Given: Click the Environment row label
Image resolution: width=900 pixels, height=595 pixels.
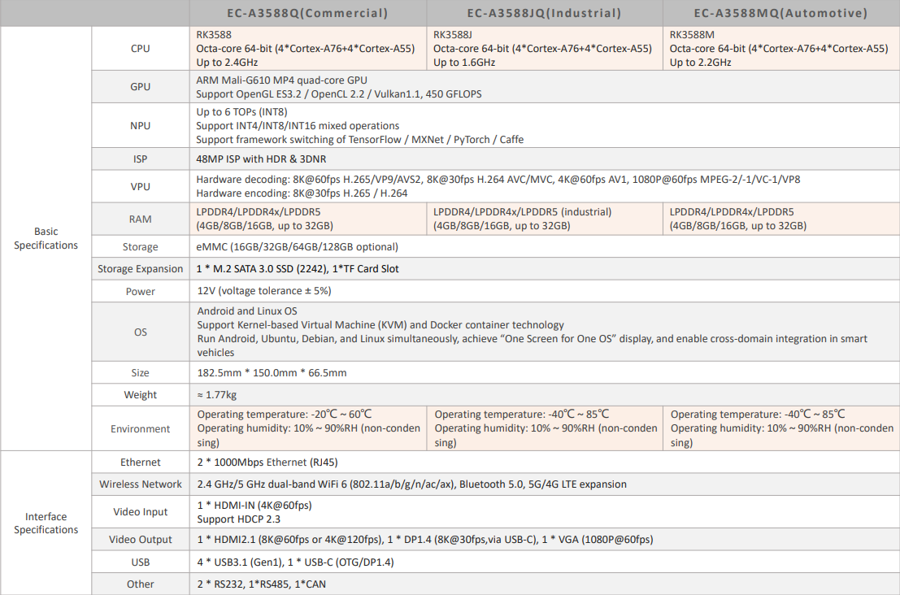Looking at the screenshot, I should (x=140, y=429).
